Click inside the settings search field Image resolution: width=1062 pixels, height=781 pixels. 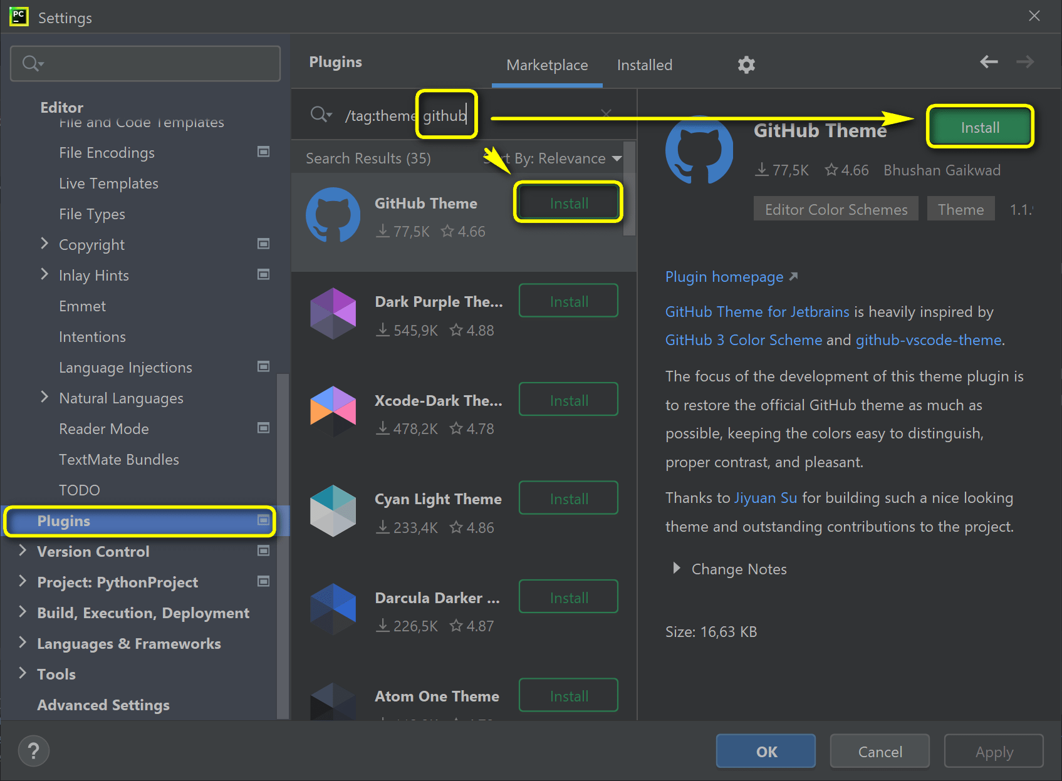point(145,63)
